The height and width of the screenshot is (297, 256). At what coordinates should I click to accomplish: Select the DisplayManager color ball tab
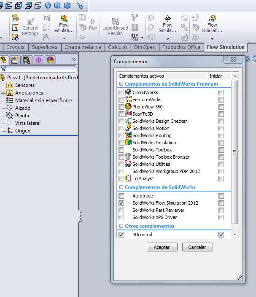click(50, 60)
